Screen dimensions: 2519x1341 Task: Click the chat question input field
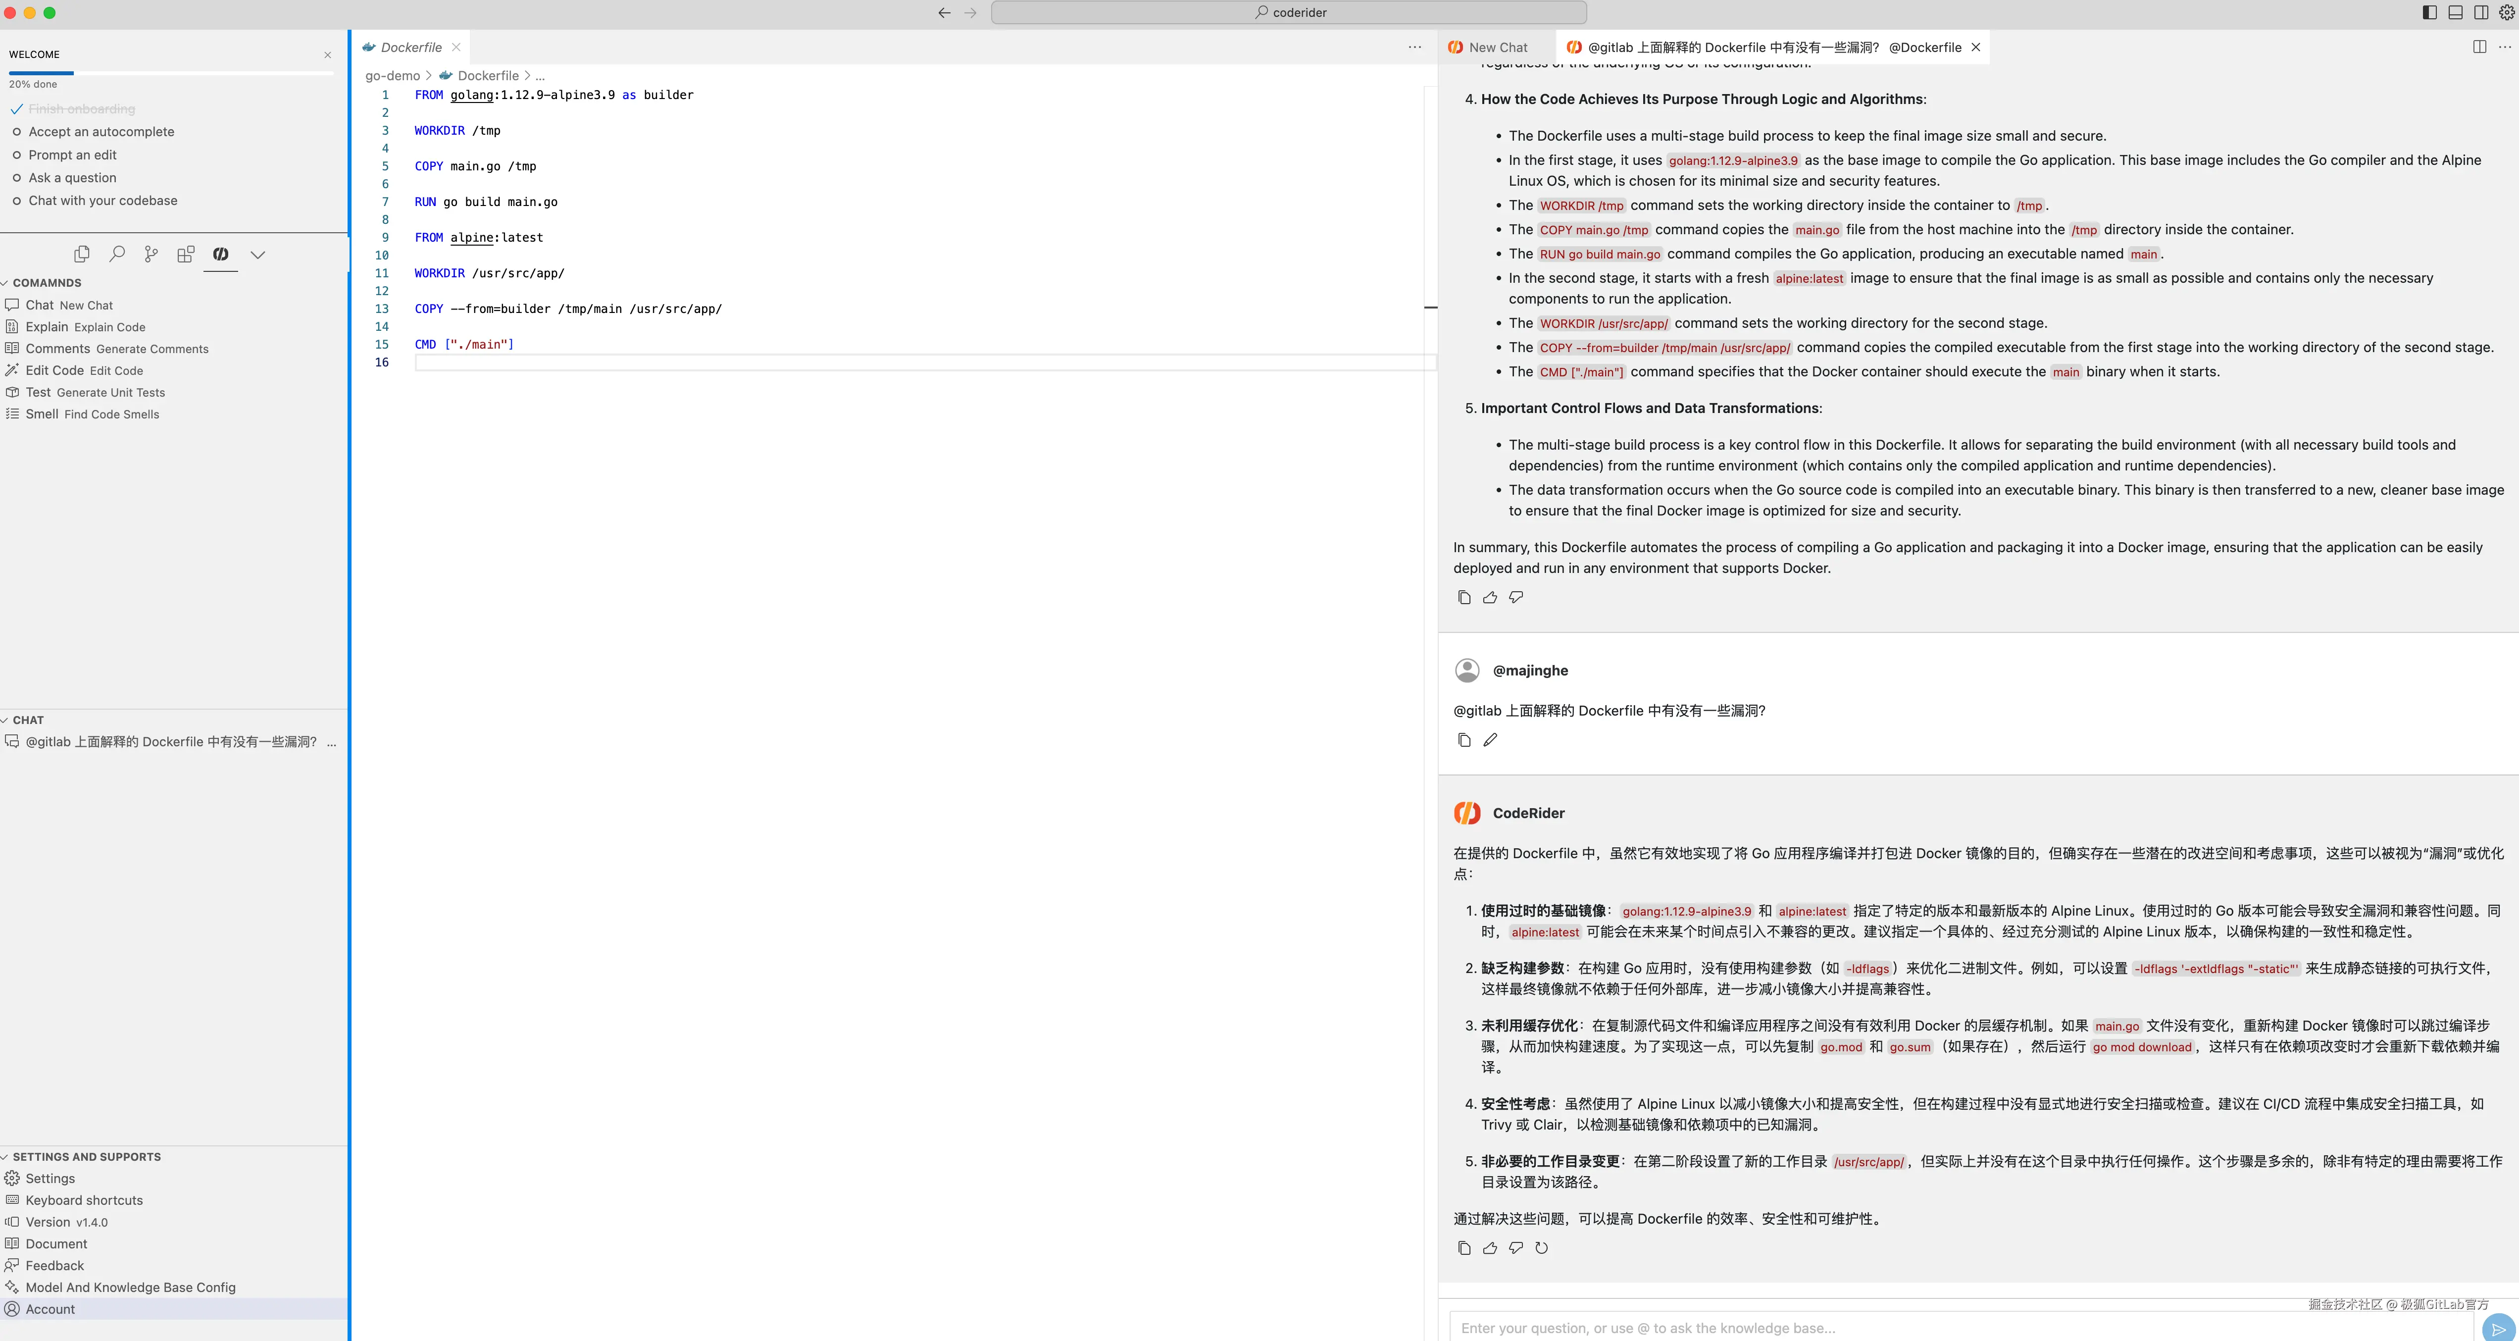pyautogui.click(x=1956, y=1327)
